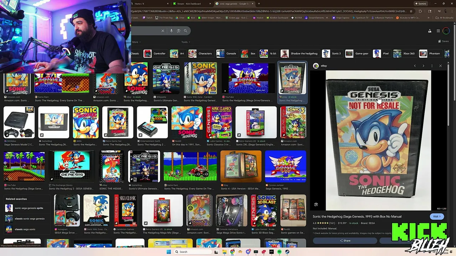Show next image in preview panel
The width and height of the screenshot is (456, 256).
[423, 66]
